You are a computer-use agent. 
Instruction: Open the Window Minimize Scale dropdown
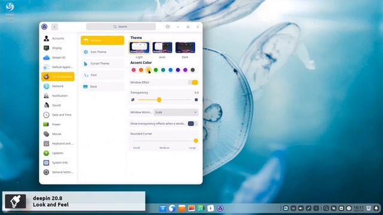click(176, 112)
